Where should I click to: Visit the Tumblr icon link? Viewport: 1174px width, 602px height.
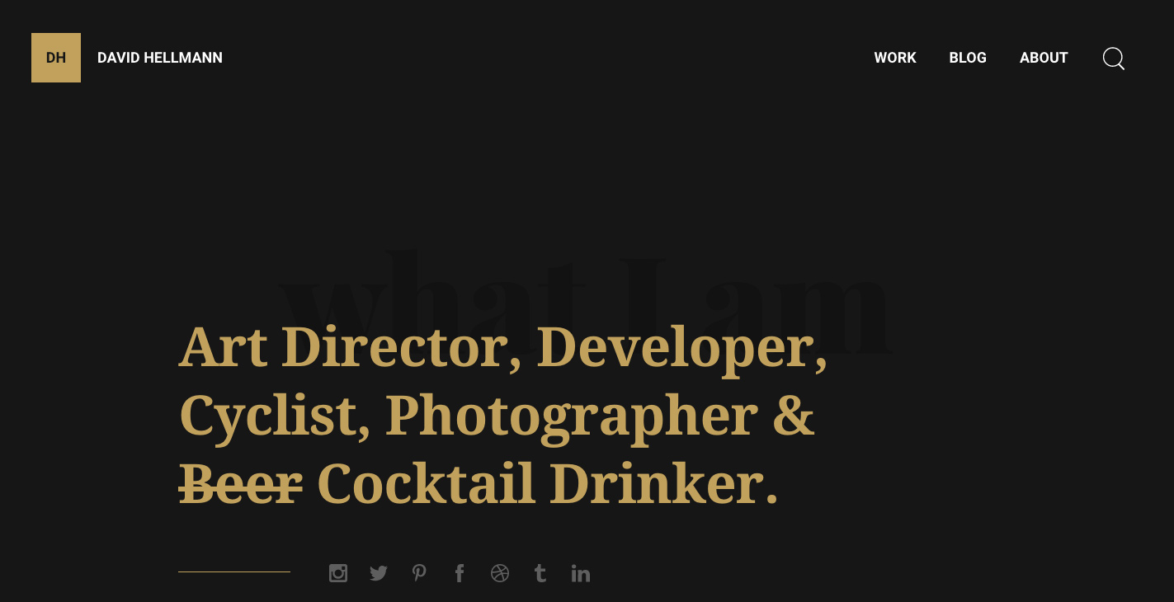(x=540, y=573)
